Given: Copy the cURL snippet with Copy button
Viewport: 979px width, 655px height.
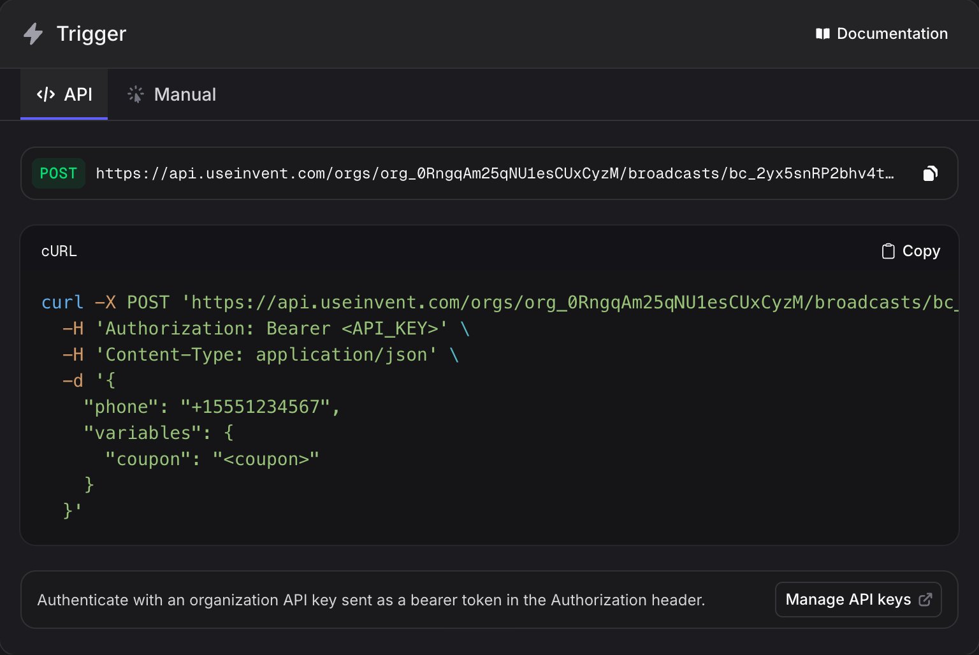Looking at the screenshot, I should 911,251.
